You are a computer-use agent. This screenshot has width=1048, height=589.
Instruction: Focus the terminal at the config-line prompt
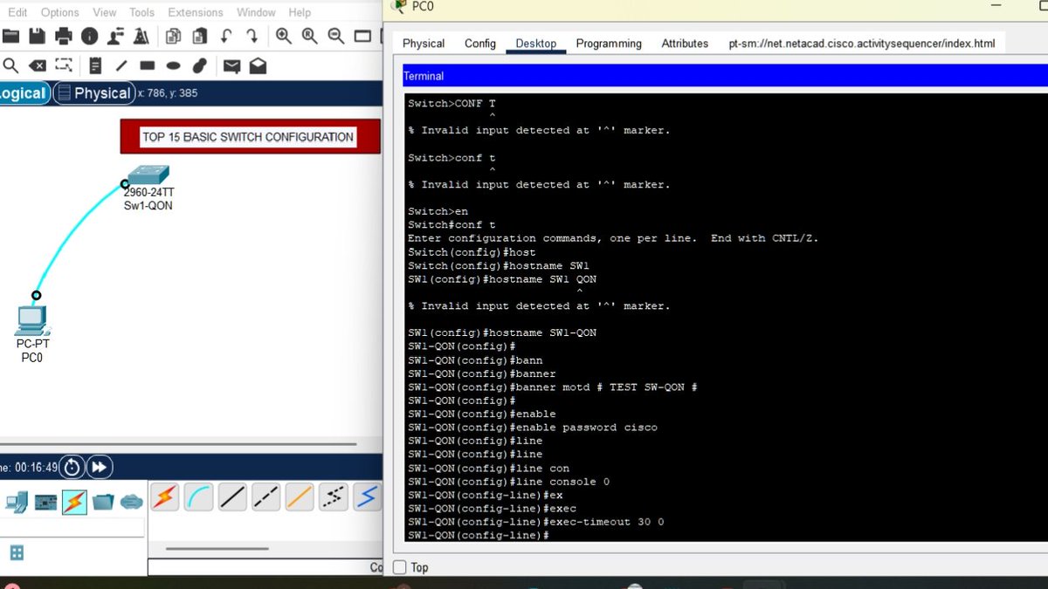point(478,535)
